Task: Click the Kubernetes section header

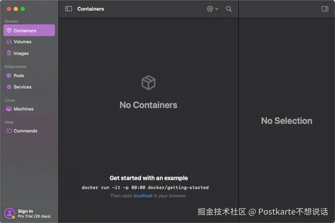Action: pyautogui.click(x=15, y=67)
